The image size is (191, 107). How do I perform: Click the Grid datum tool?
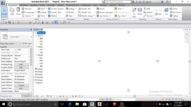coord(158,14)
